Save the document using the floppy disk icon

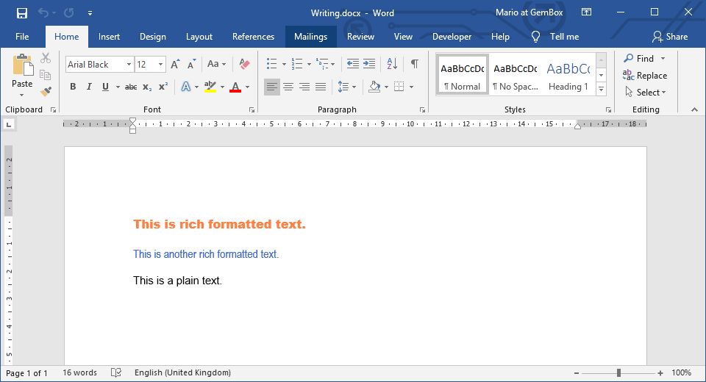coord(22,13)
